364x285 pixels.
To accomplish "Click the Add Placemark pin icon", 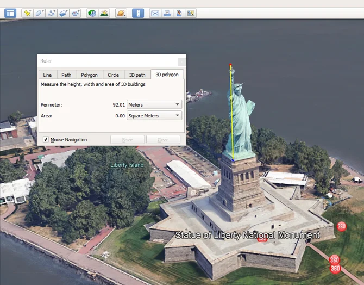I will [x=28, y=13].
